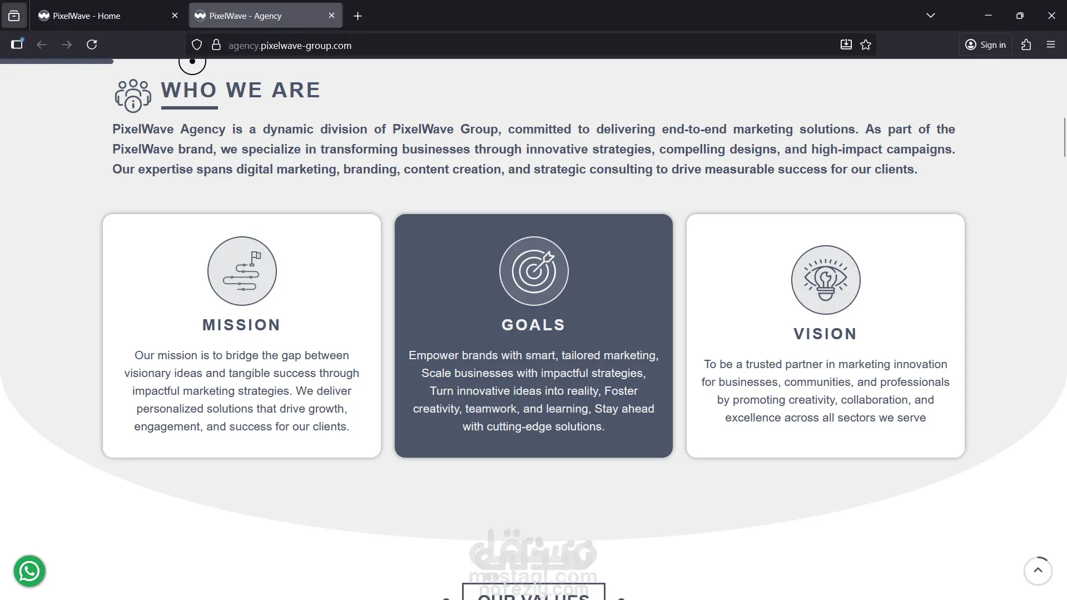Minimize the Firefox window

988,16
